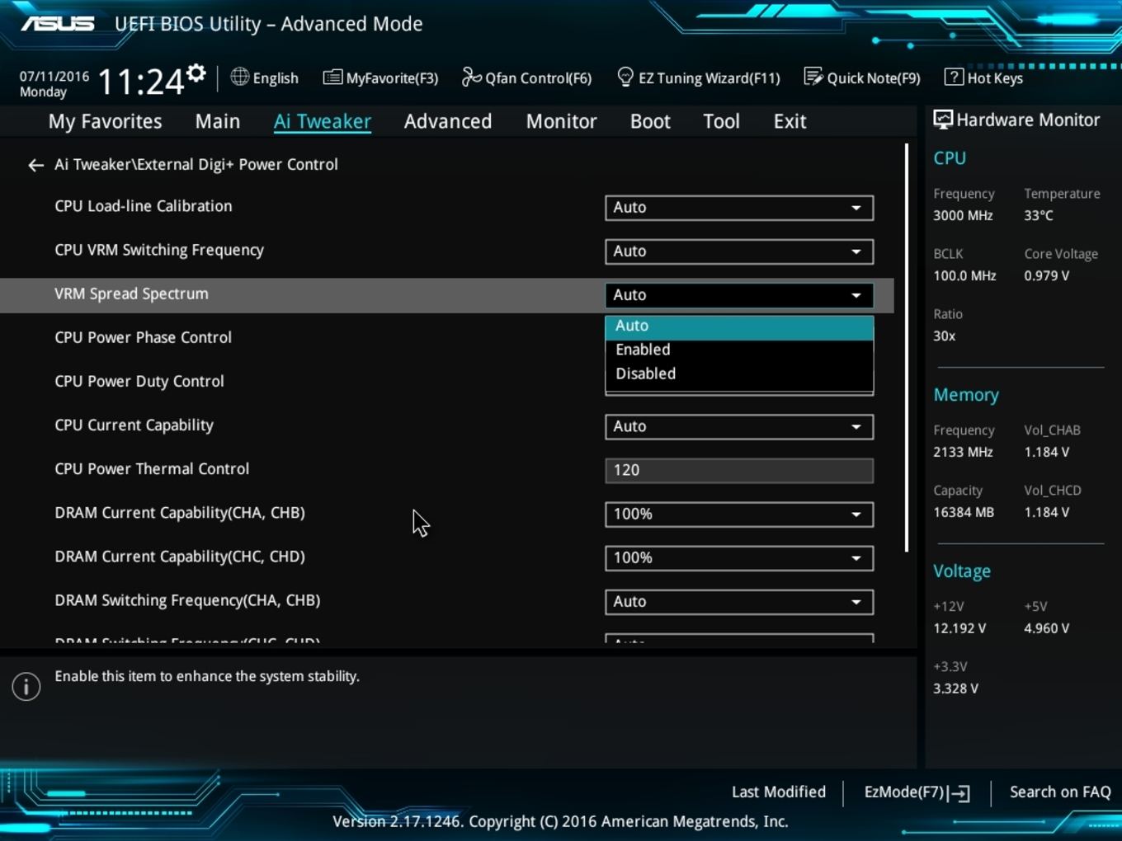Select CPU Load-line Calibration label

144,206
